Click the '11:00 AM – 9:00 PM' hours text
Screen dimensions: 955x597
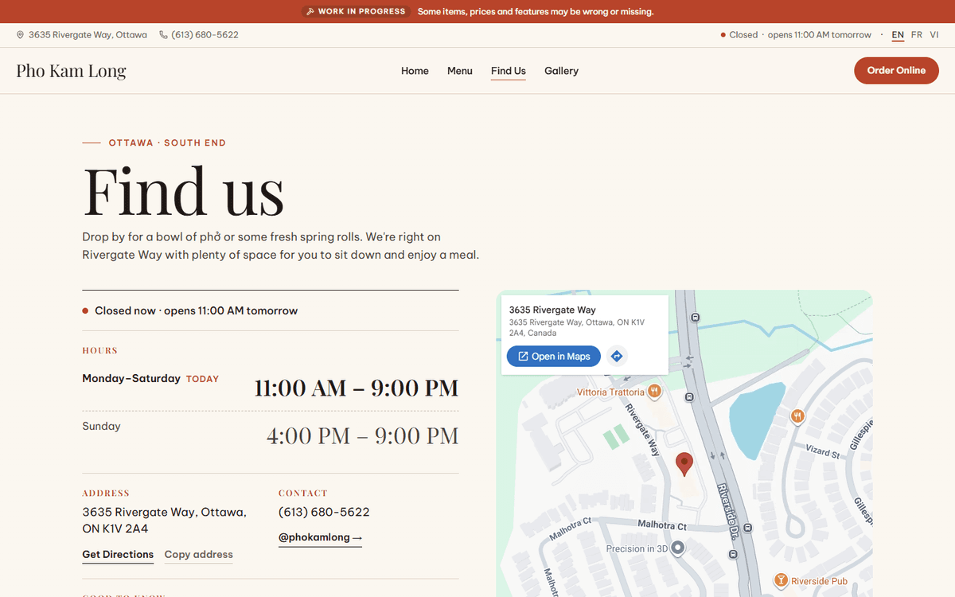tap(357, 388)
